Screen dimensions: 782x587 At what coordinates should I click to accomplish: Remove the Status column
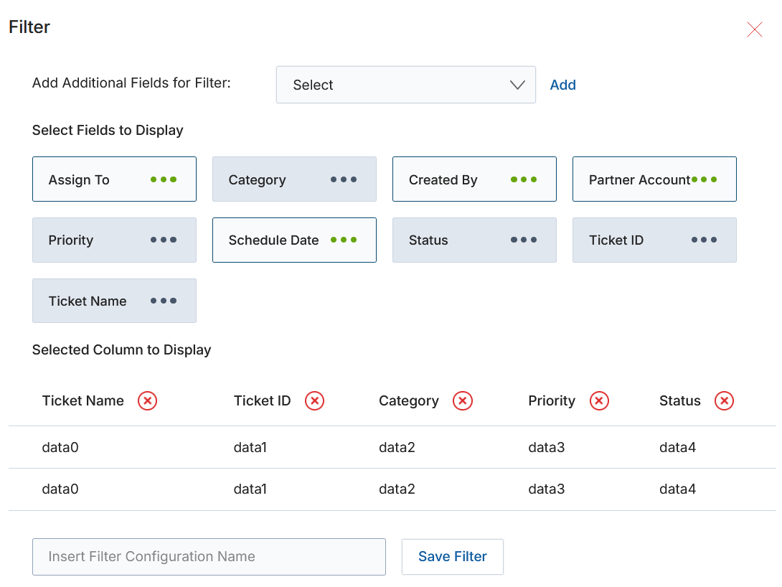pos(724,400)
